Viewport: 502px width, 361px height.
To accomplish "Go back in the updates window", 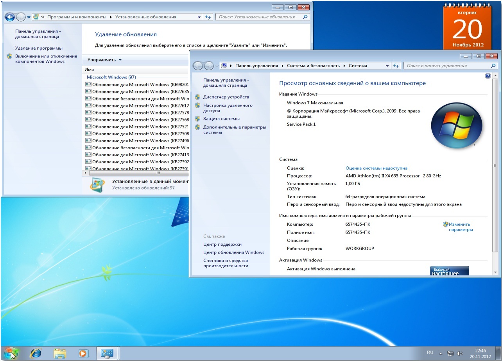I will [10, 17].
